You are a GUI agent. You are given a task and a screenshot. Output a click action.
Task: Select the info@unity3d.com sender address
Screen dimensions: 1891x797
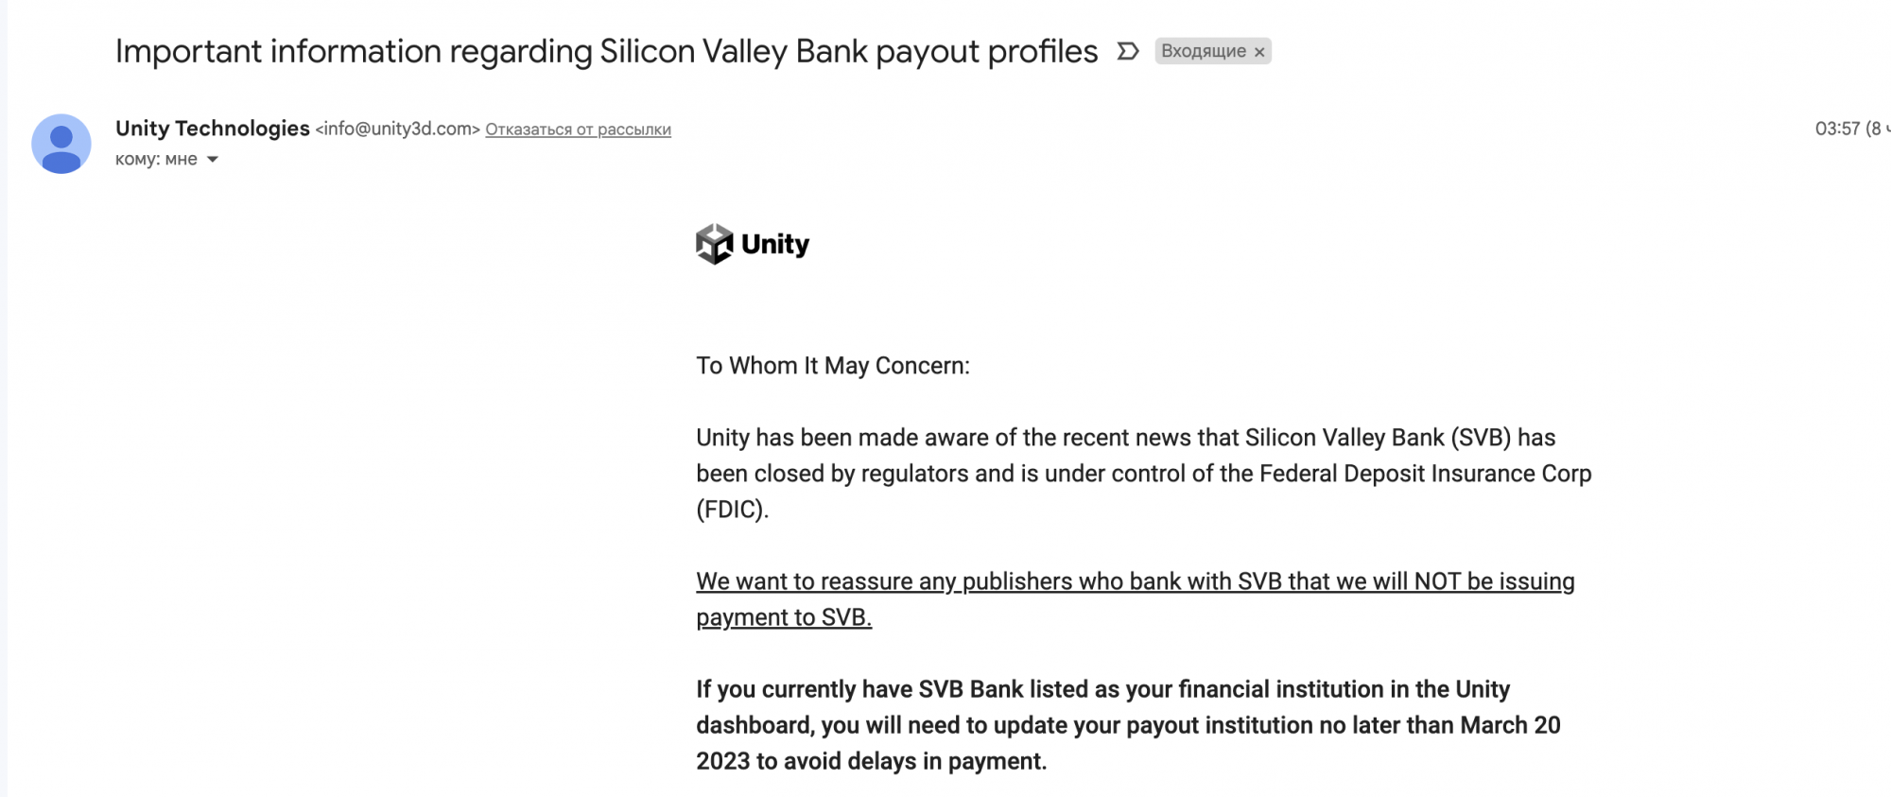coord(397,130)
